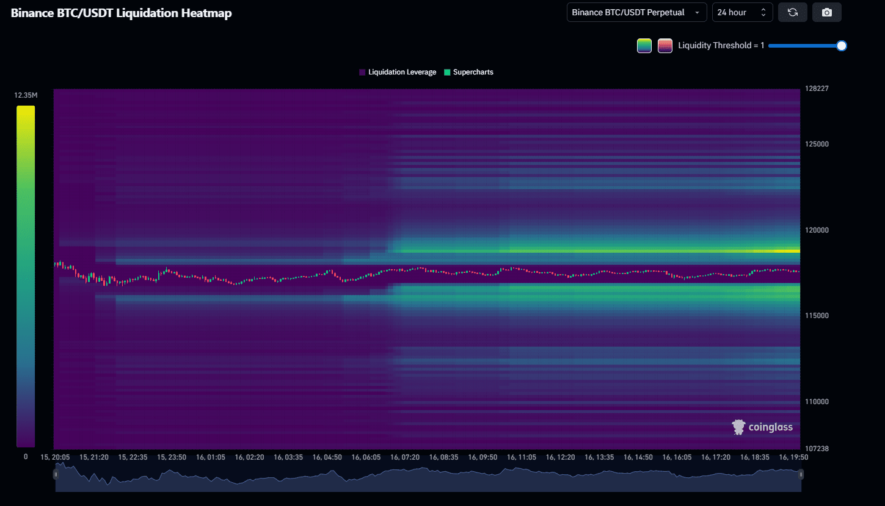Click the mini overview chart below timeline
Viewport: 885px width, 506px height.
(428, 479)
